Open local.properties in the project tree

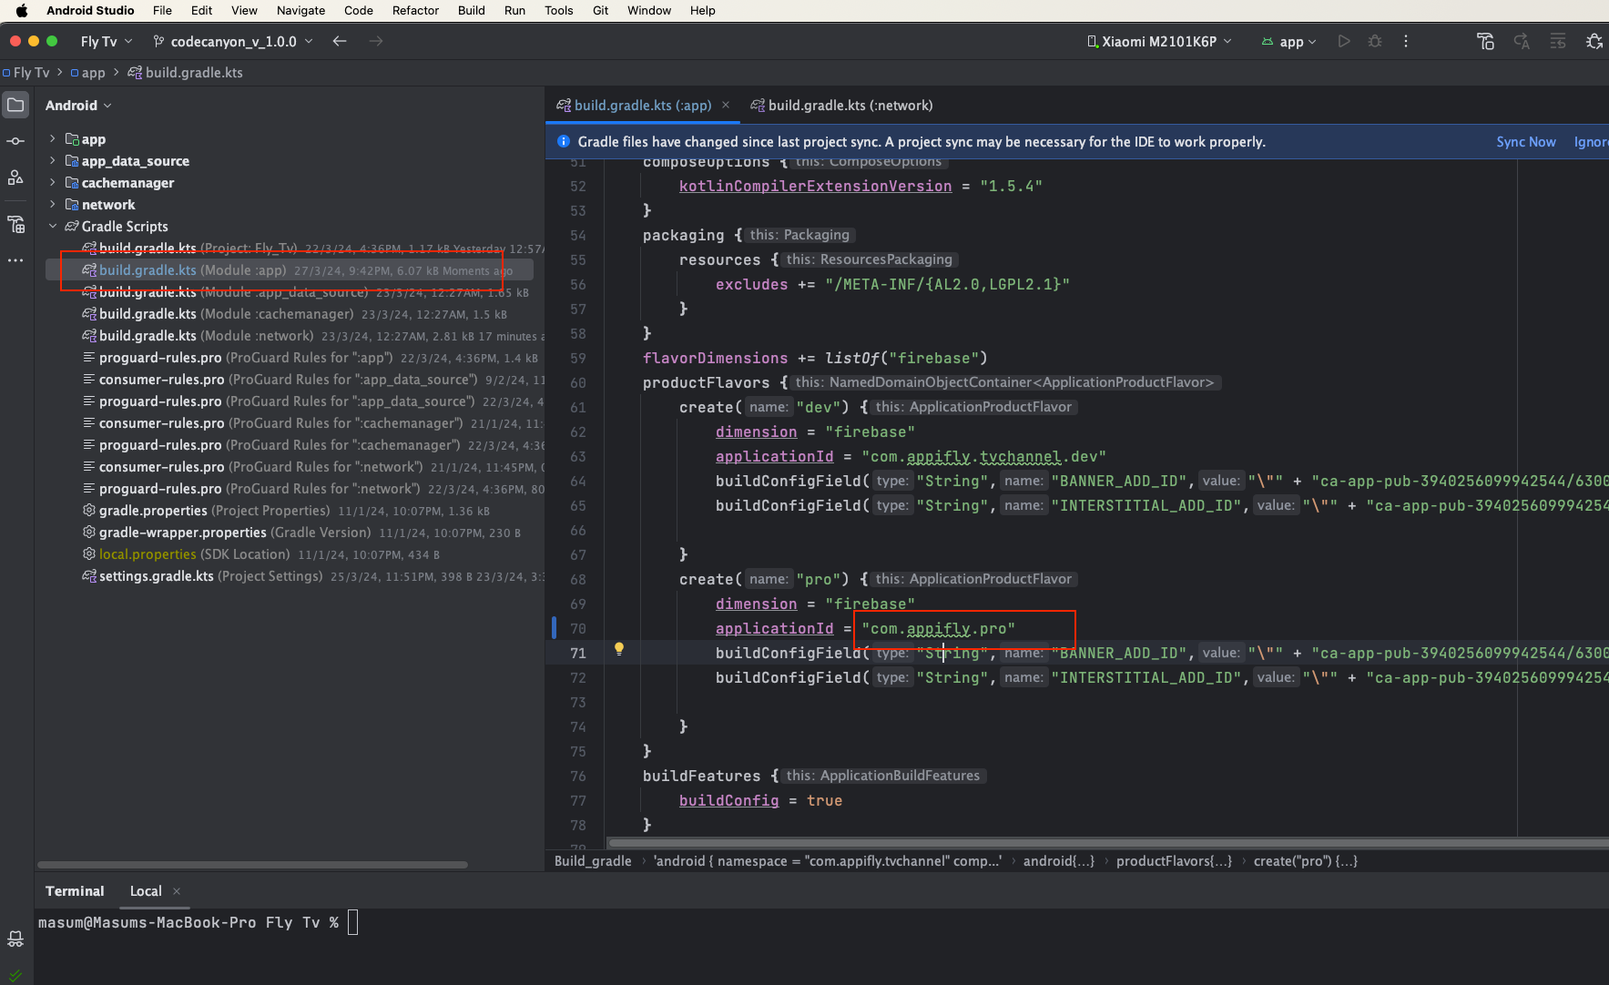coord(148,554)
